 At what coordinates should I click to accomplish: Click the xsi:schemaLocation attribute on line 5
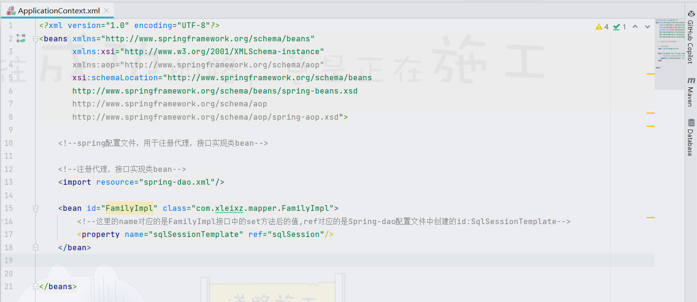(x=115, y=78)
